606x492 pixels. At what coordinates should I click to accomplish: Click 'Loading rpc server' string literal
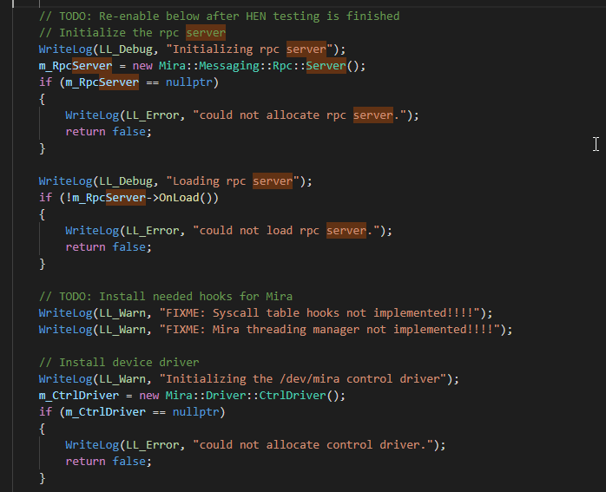(233, 181)
